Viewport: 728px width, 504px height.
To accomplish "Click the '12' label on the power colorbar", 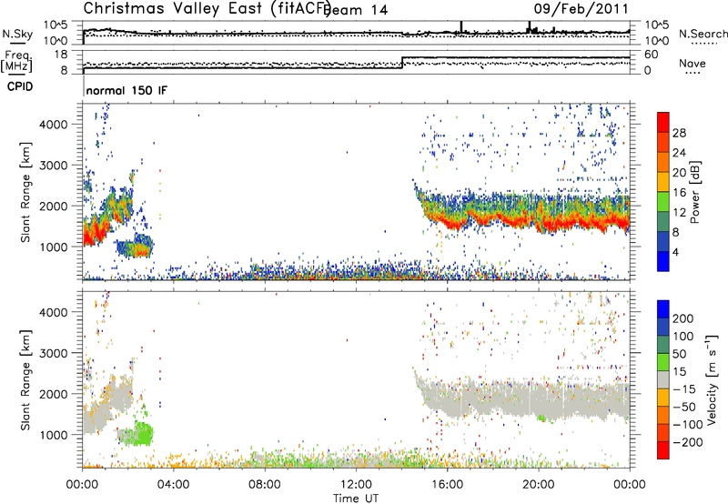I will tap(679, 213).
